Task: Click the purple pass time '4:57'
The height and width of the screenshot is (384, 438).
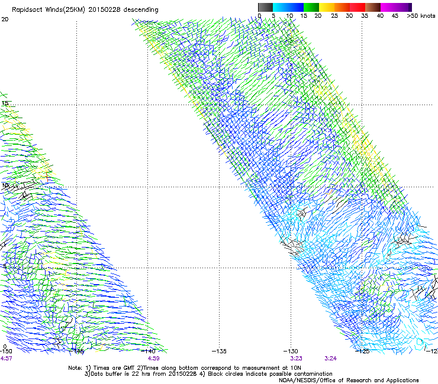Action: [6, 359]
